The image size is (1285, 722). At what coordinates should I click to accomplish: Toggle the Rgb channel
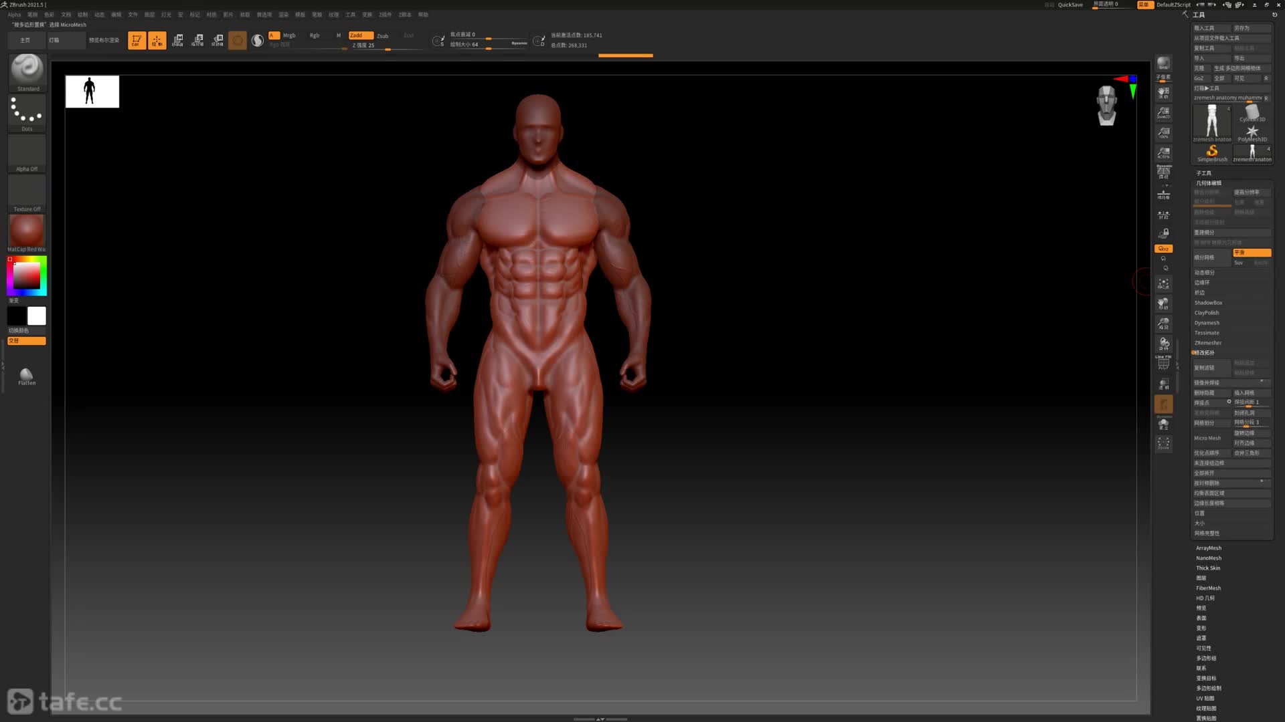point(315,35)
